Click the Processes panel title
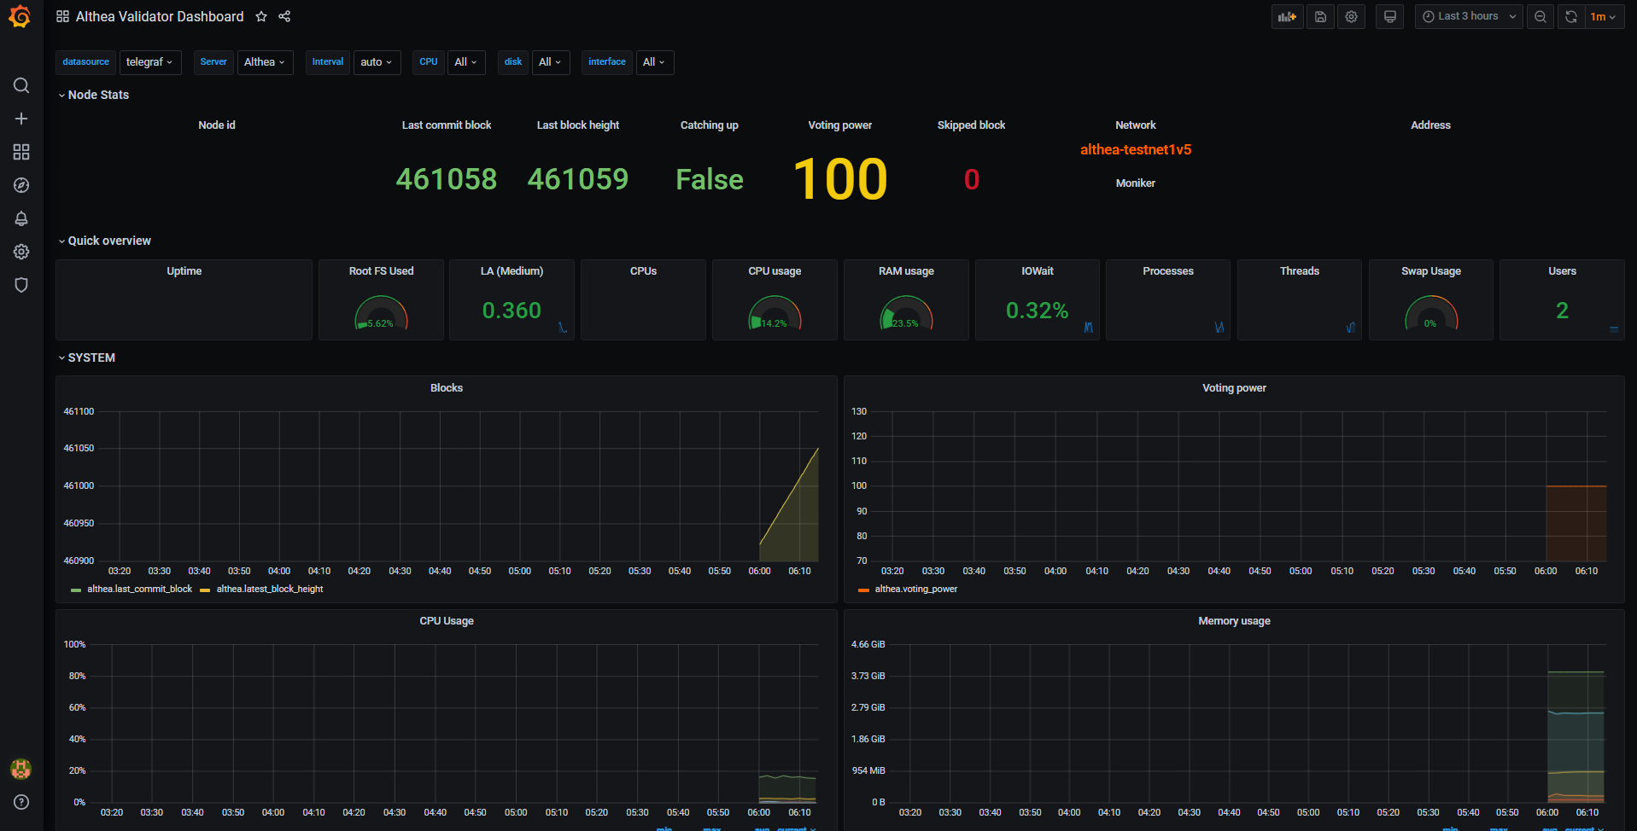Image resolution: width=1637 pixels, height=831 pixels. [x=1168, y=271]
